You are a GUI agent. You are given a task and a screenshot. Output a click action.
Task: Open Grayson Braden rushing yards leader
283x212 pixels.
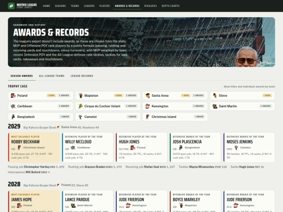tap(95, 167)
